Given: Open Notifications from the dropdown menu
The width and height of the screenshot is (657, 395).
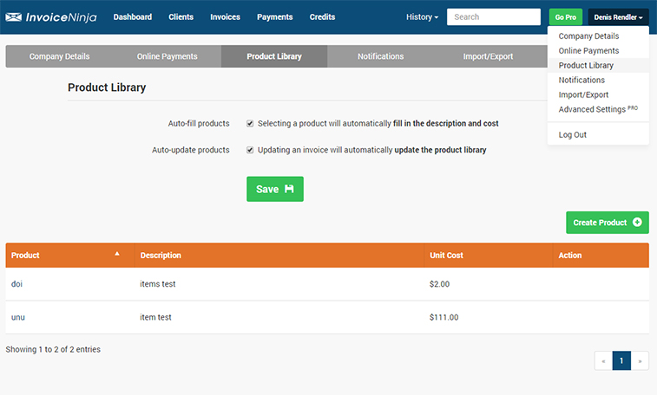Looking at the screenshot, I should point(581,81).
